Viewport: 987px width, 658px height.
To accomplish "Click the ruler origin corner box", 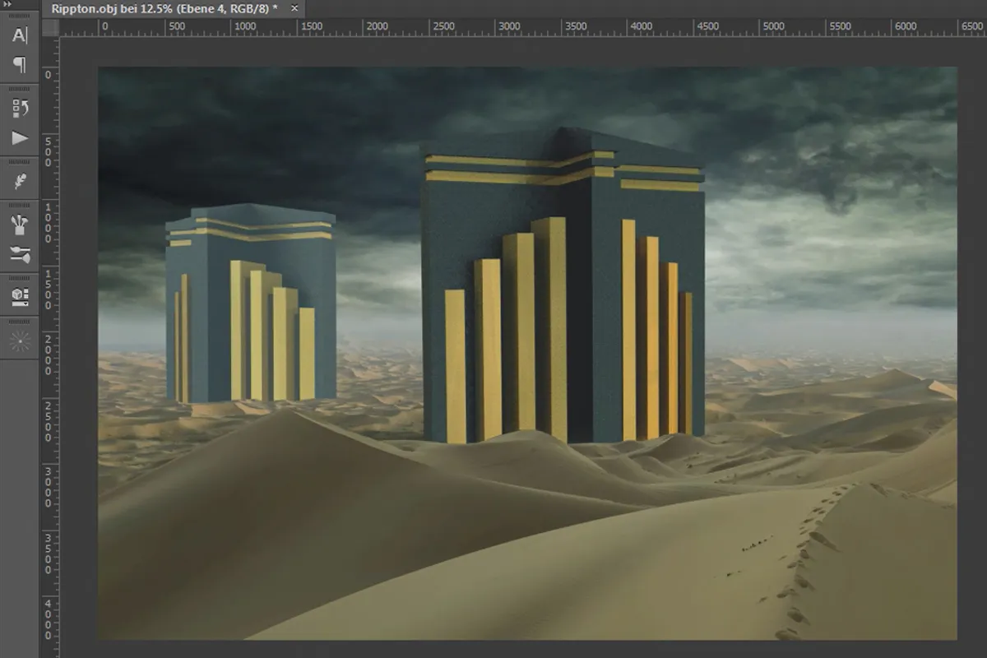I will pyautogui.click(x=50, y=27).
